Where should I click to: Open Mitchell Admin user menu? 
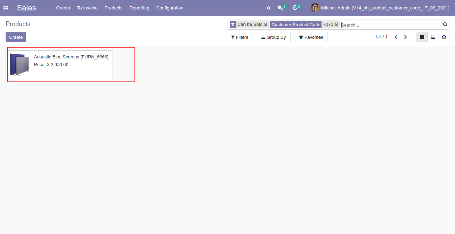click(x=380, y=8)
